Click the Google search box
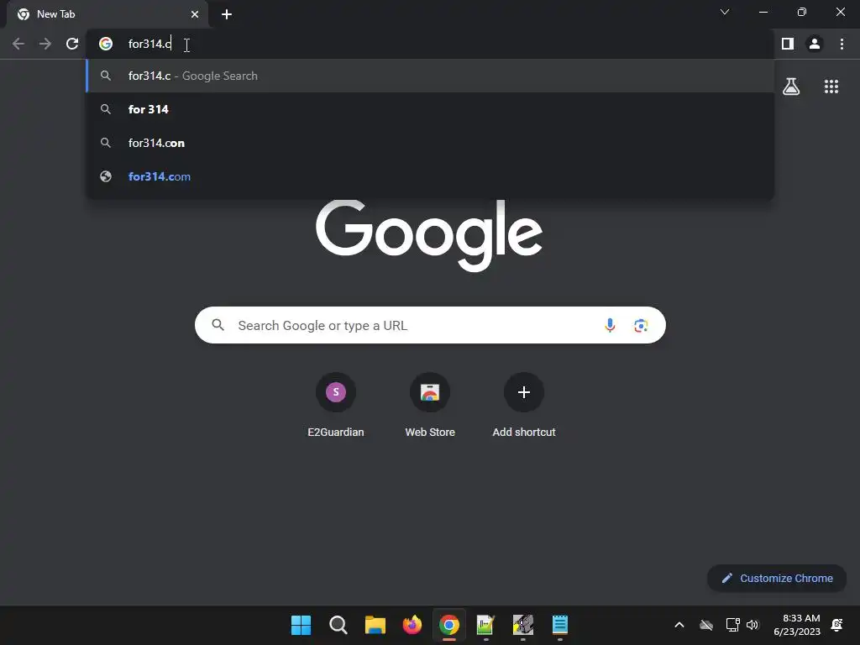 click(430, 325)
